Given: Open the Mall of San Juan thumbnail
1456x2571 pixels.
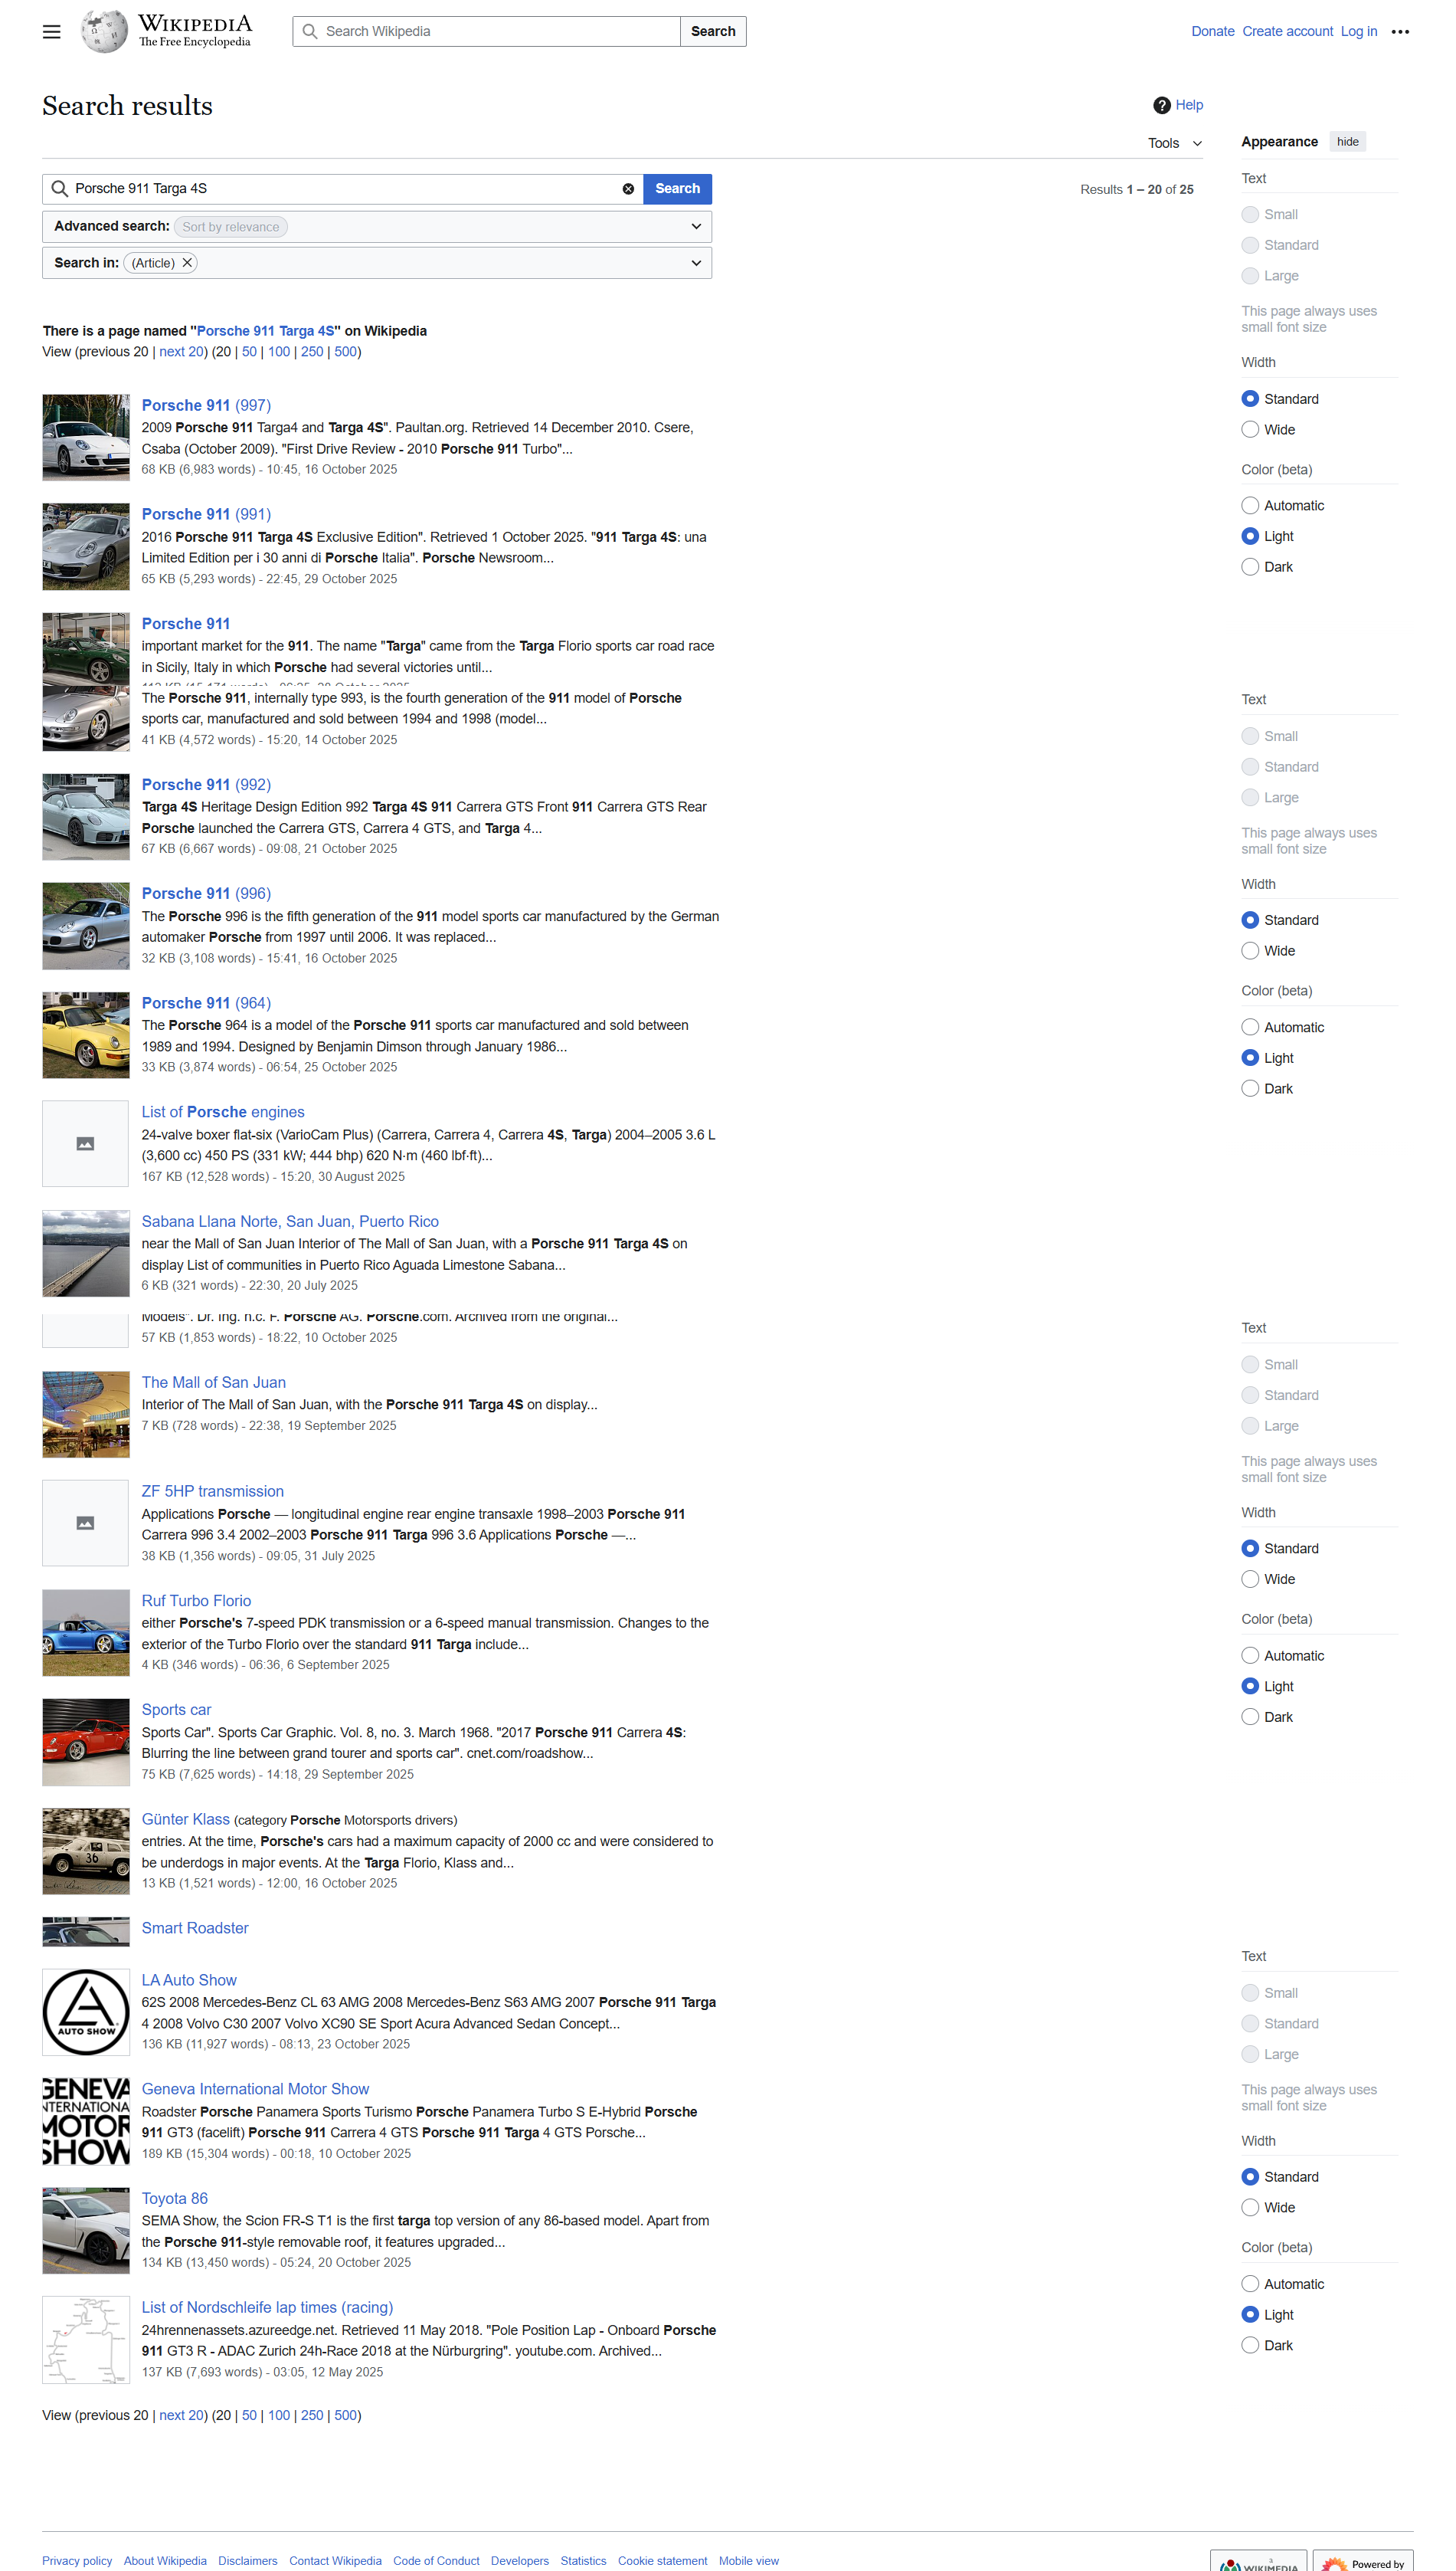Looking at the screenshot, I should 86,1415.
